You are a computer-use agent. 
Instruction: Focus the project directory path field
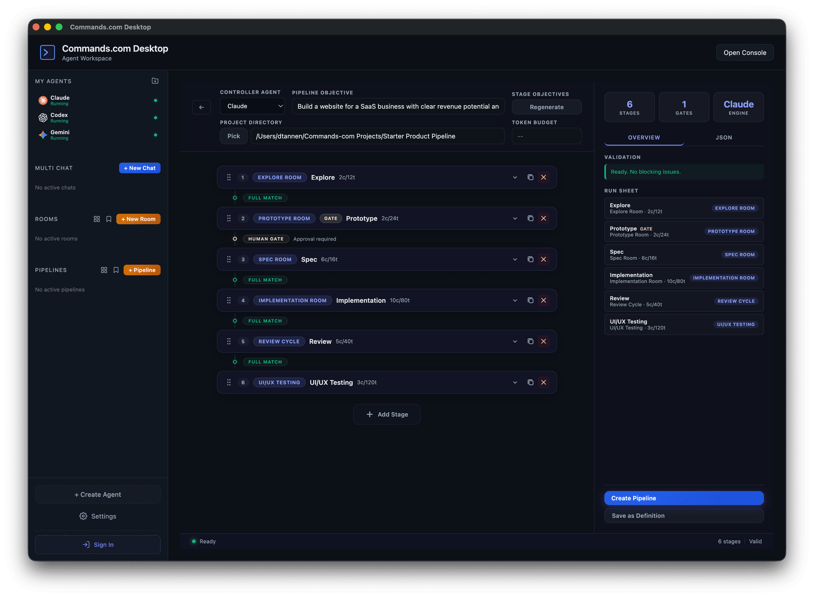tap(378, 136)
